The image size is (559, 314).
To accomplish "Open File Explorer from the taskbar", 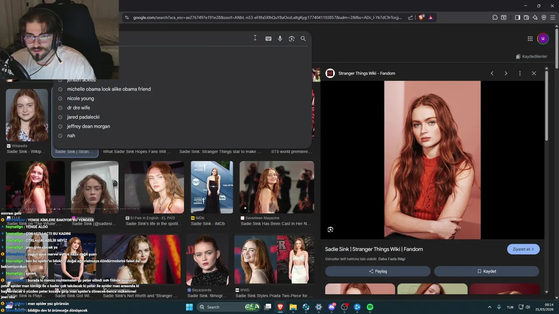I will click(293, 307).
